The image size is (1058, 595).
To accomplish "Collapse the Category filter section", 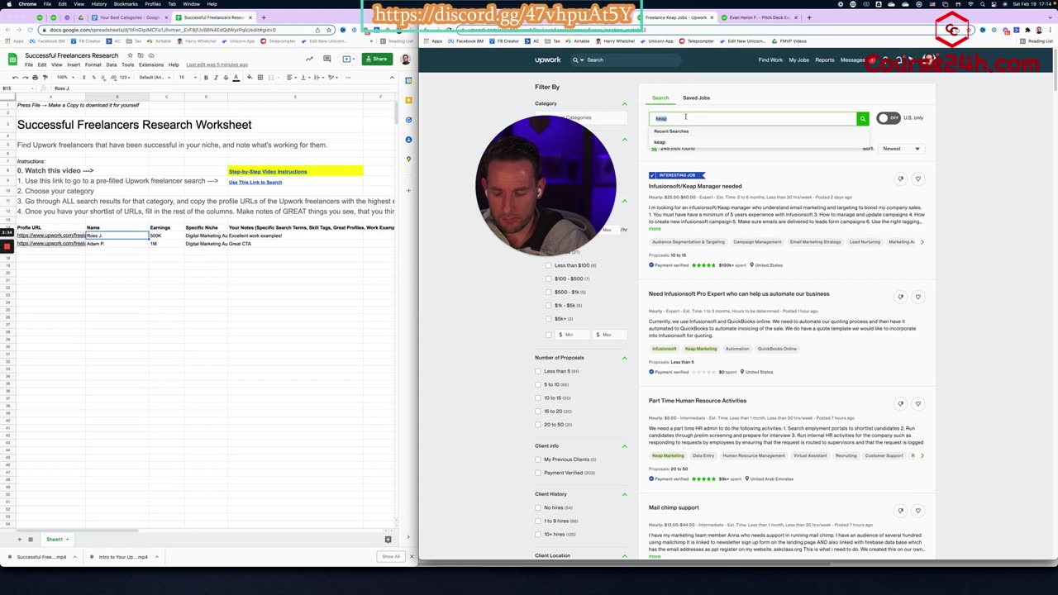I will pyautogui.click(x=624, y=104).
